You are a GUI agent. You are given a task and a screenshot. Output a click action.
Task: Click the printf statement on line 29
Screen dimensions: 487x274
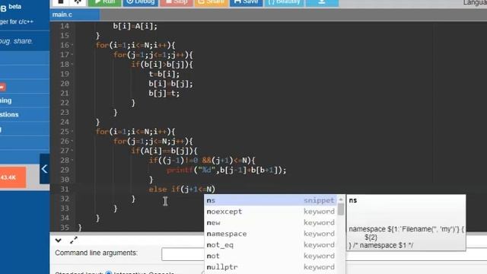coord(227,170)
